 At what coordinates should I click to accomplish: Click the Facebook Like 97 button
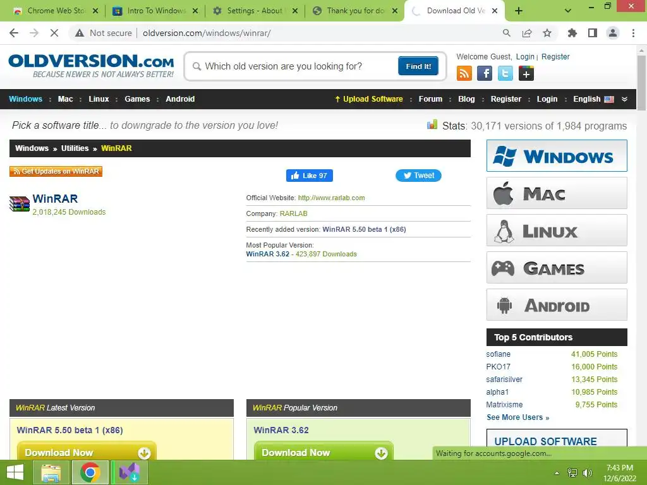click(x=310, y=176)
